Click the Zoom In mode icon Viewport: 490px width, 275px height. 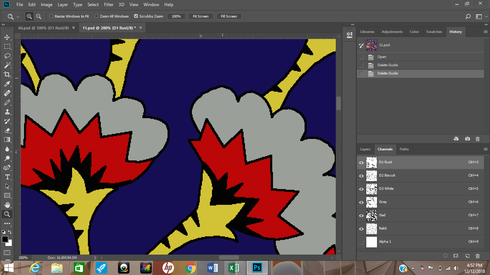click(x=29, y=16)
